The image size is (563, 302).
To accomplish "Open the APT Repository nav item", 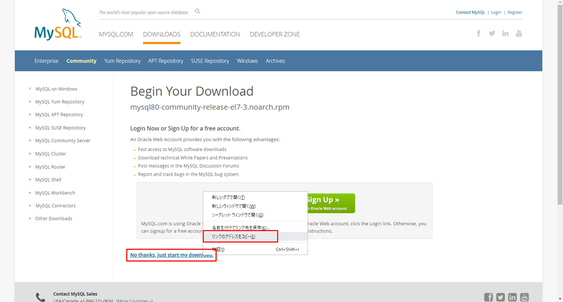I will click(166, 61).
